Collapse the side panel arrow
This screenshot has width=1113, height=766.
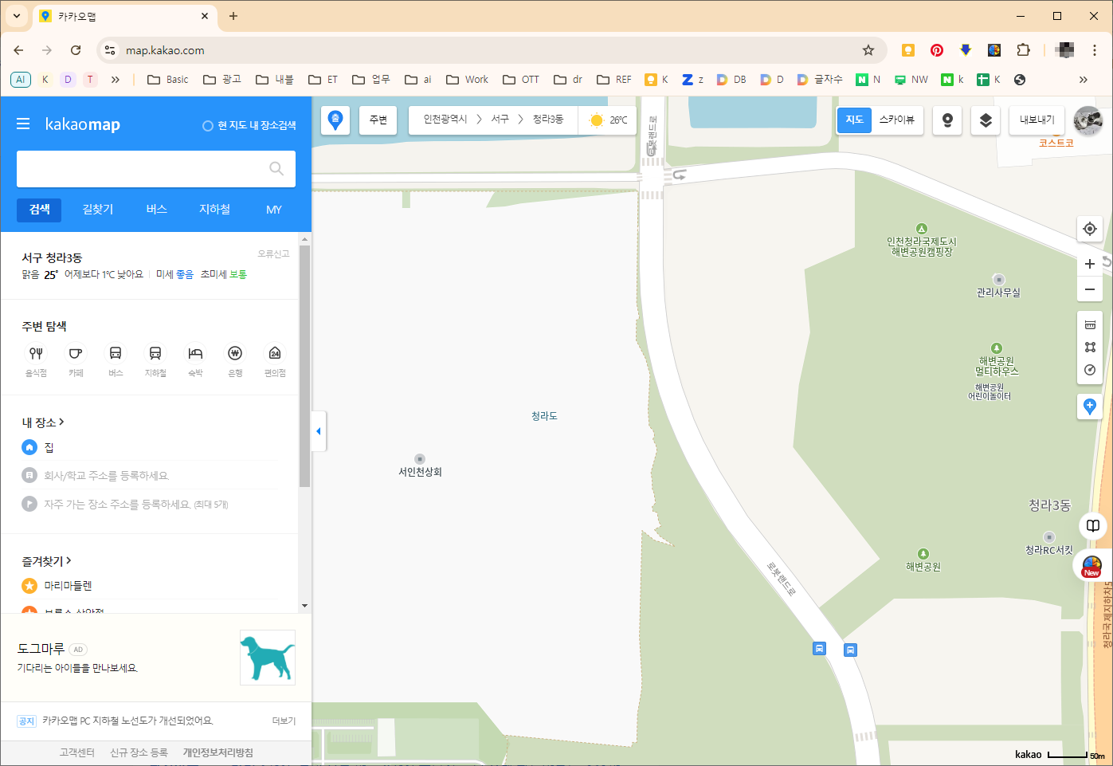click(x=319, y=431)
